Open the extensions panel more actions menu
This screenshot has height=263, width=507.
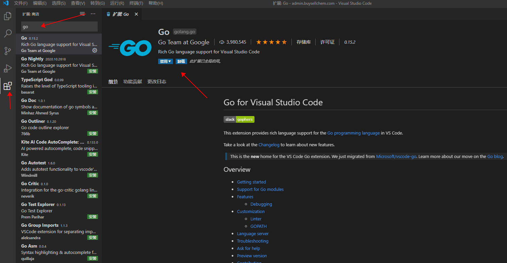(x=93, y=14)
